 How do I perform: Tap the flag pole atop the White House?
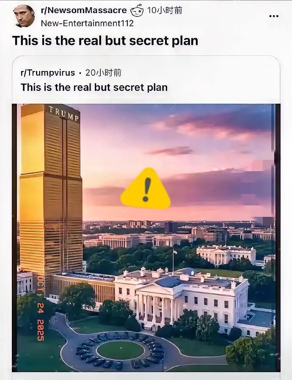173,260
